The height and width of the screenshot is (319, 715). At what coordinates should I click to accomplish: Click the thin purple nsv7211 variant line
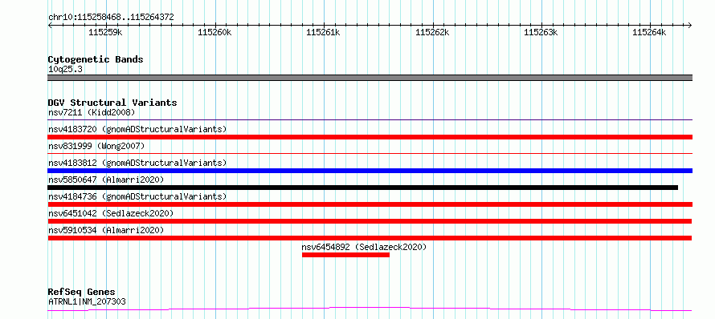pos(370,120)
